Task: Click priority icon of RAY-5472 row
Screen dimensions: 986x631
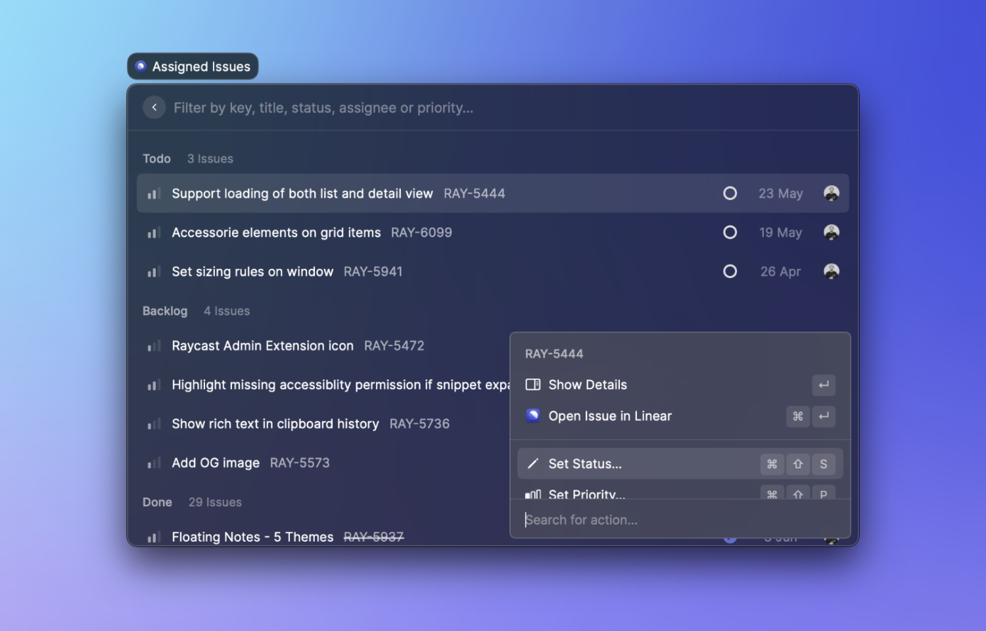Action: coord(154,346)
